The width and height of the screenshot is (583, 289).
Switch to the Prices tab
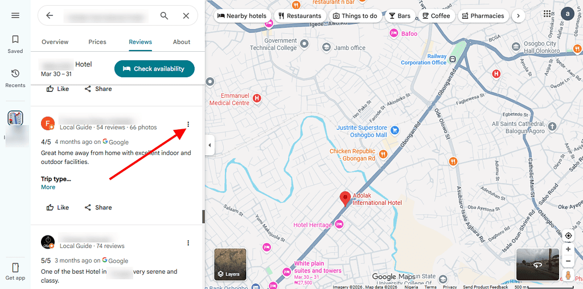click(x=97, y=42)
